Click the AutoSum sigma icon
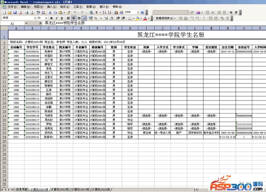The image size is (266, 192). tap(97, 12)
